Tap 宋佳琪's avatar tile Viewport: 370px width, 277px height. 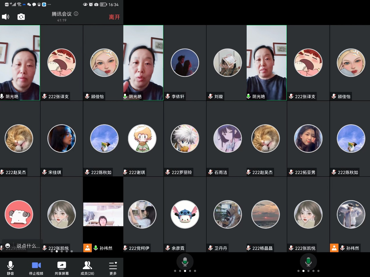(62, 138)
